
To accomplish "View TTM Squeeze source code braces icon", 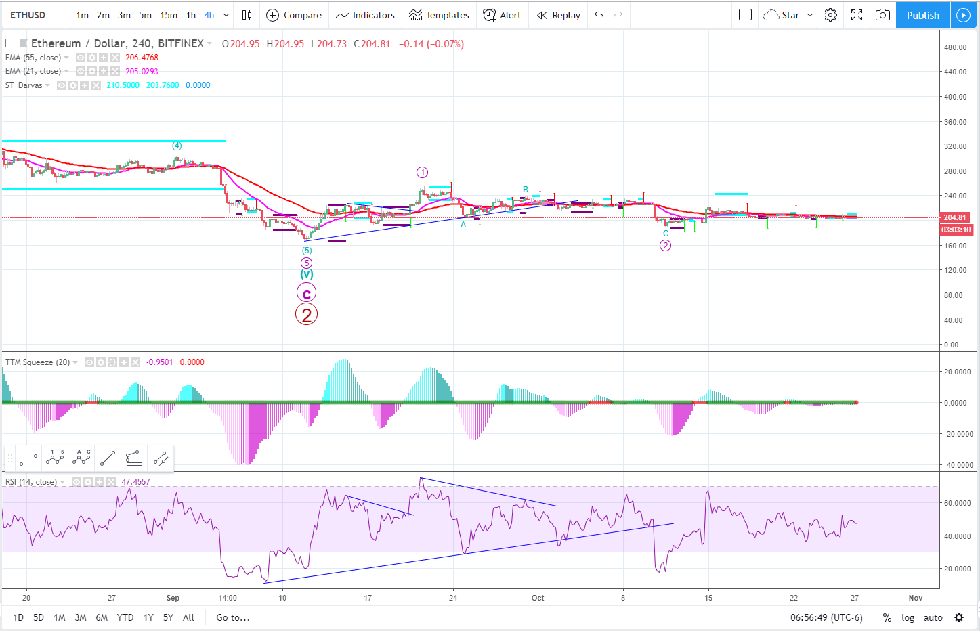I will pos(112,362).
